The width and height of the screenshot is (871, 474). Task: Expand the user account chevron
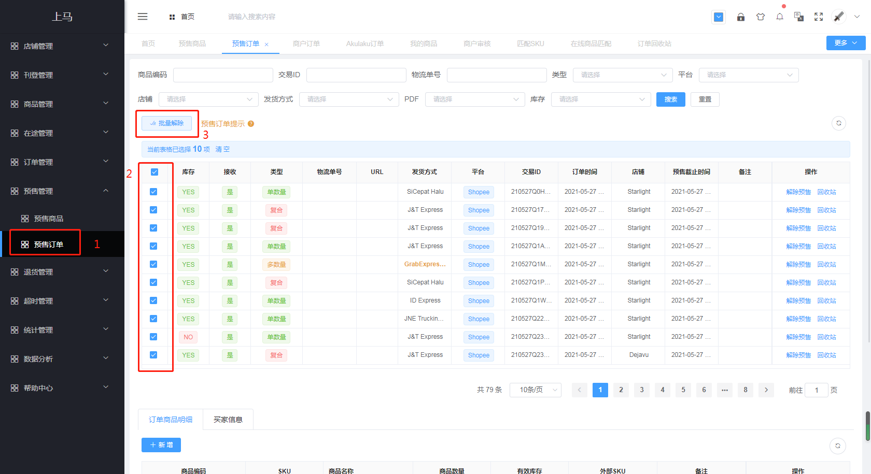click(x=857, y=17)
